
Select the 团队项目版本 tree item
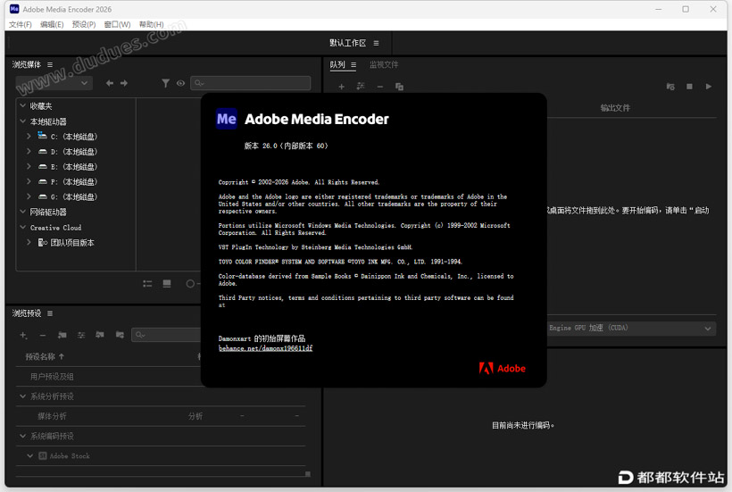tap(72, 243)
